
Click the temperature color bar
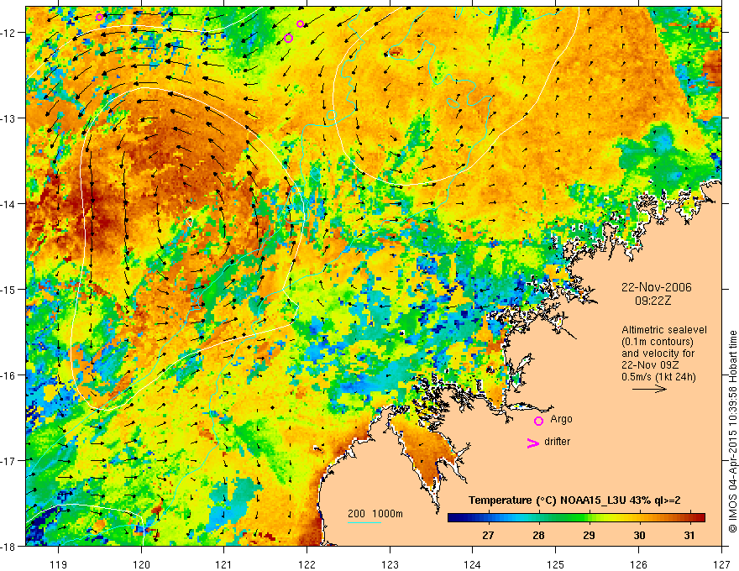point(576,518)
